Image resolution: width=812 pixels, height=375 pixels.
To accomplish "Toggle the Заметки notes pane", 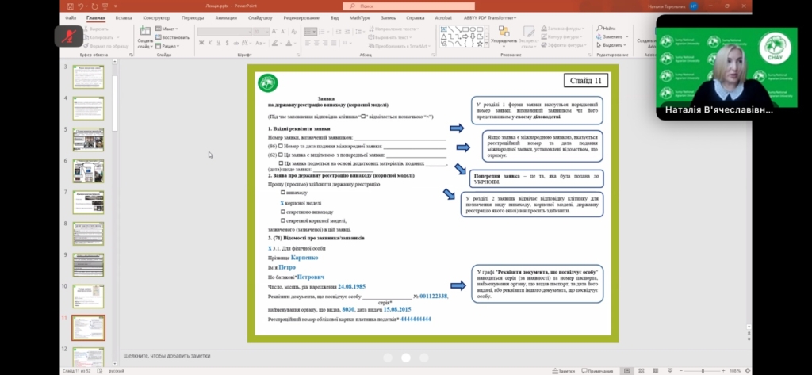I will click(x=565, y=370).
